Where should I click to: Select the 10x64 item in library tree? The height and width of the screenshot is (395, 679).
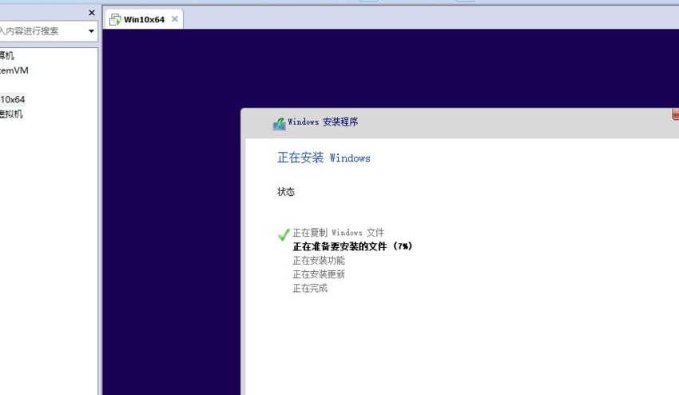pos(13,99)
